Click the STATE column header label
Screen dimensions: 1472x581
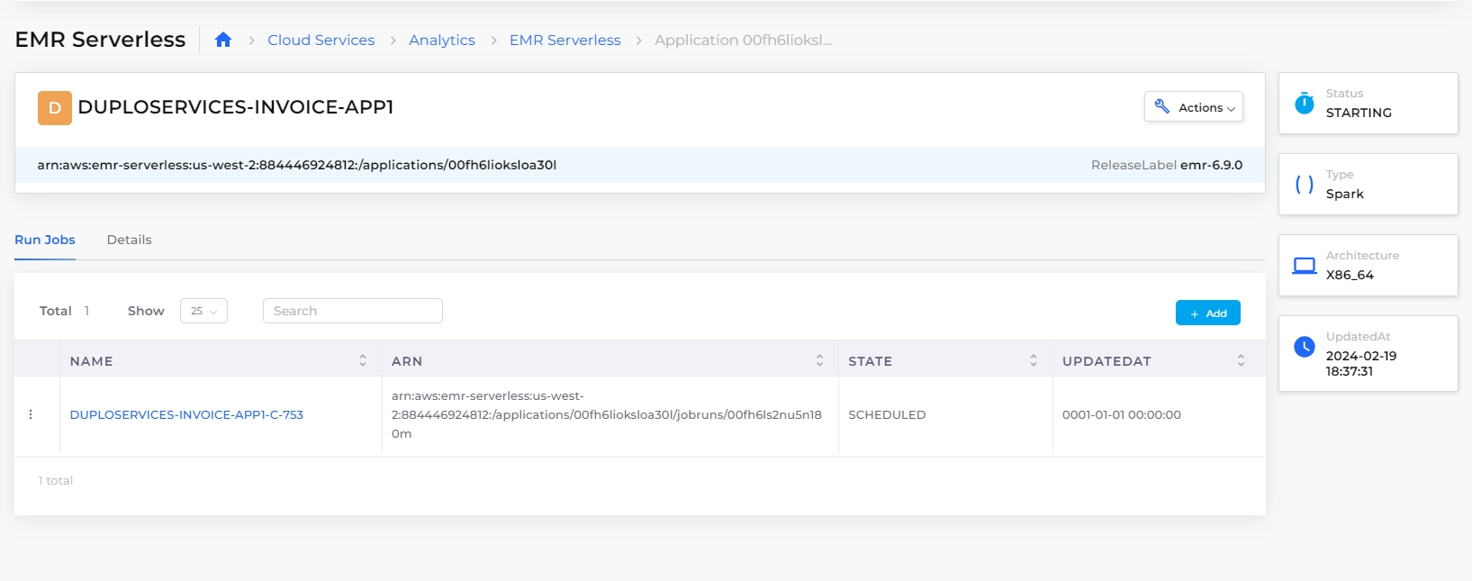click(870, 361)
